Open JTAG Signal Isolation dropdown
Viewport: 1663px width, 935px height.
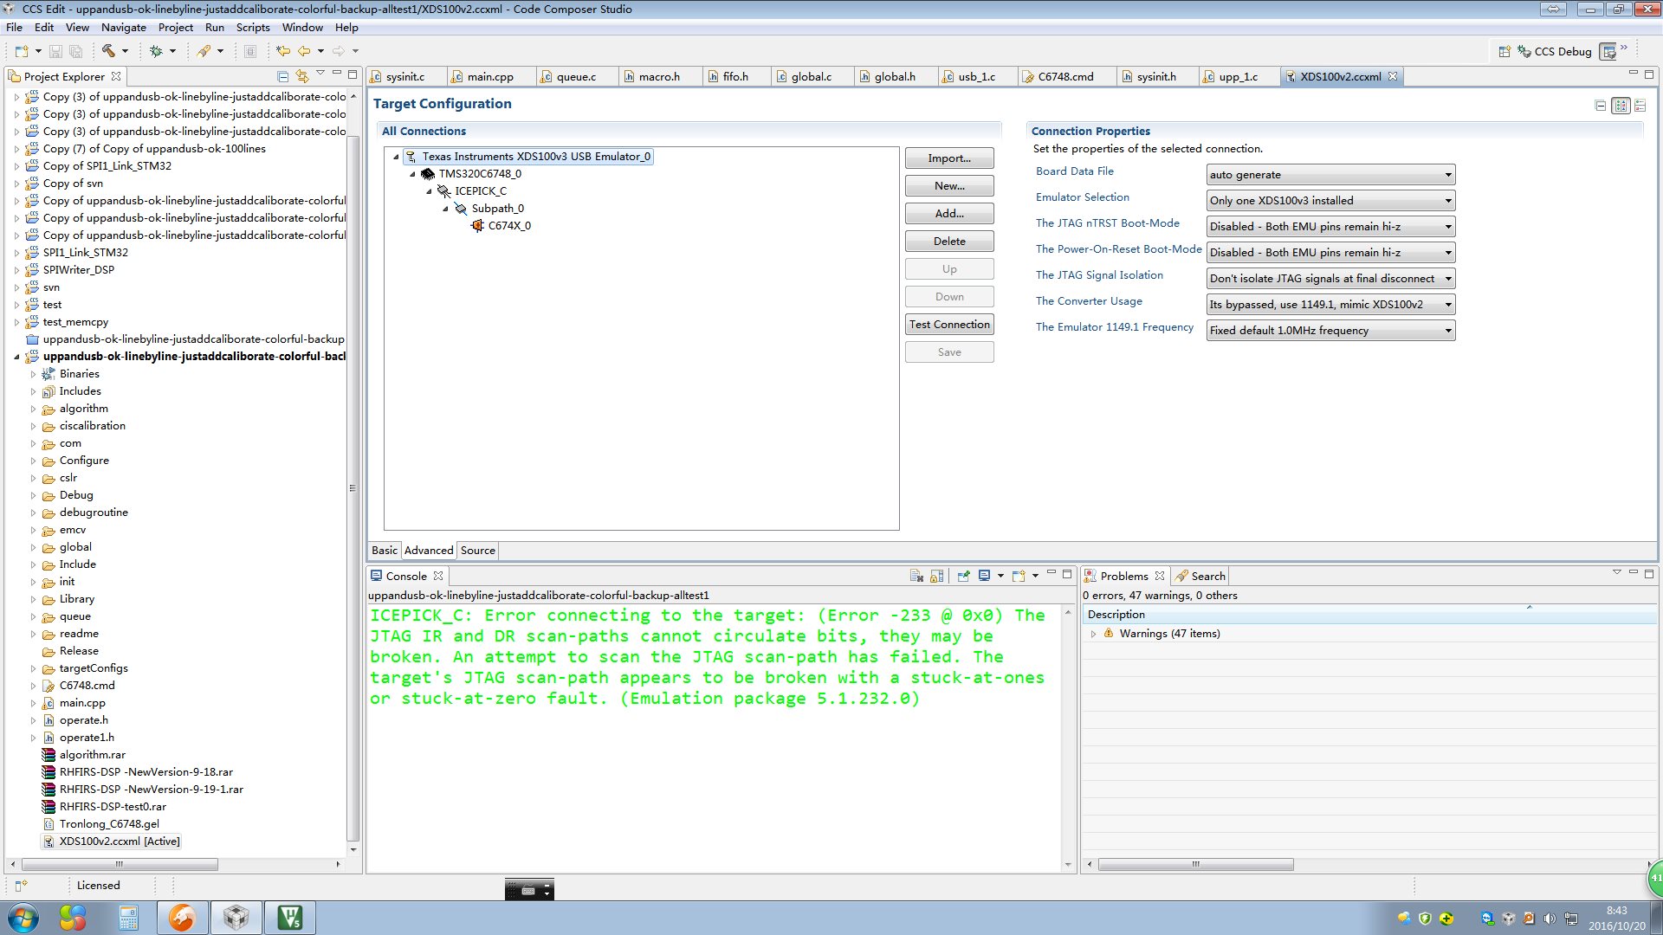pos(1330,279)
